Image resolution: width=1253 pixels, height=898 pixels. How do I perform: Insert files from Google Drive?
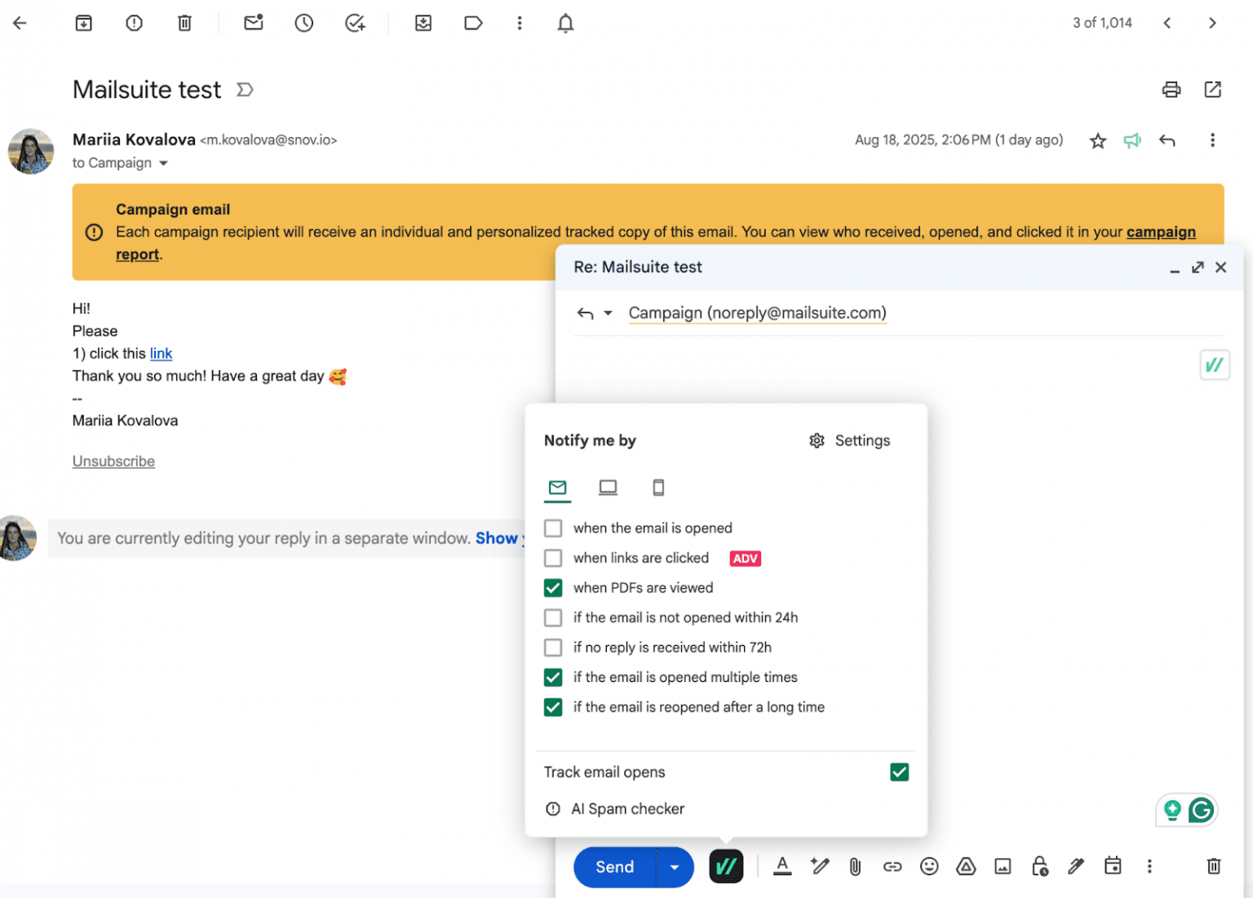coord(966,866)
